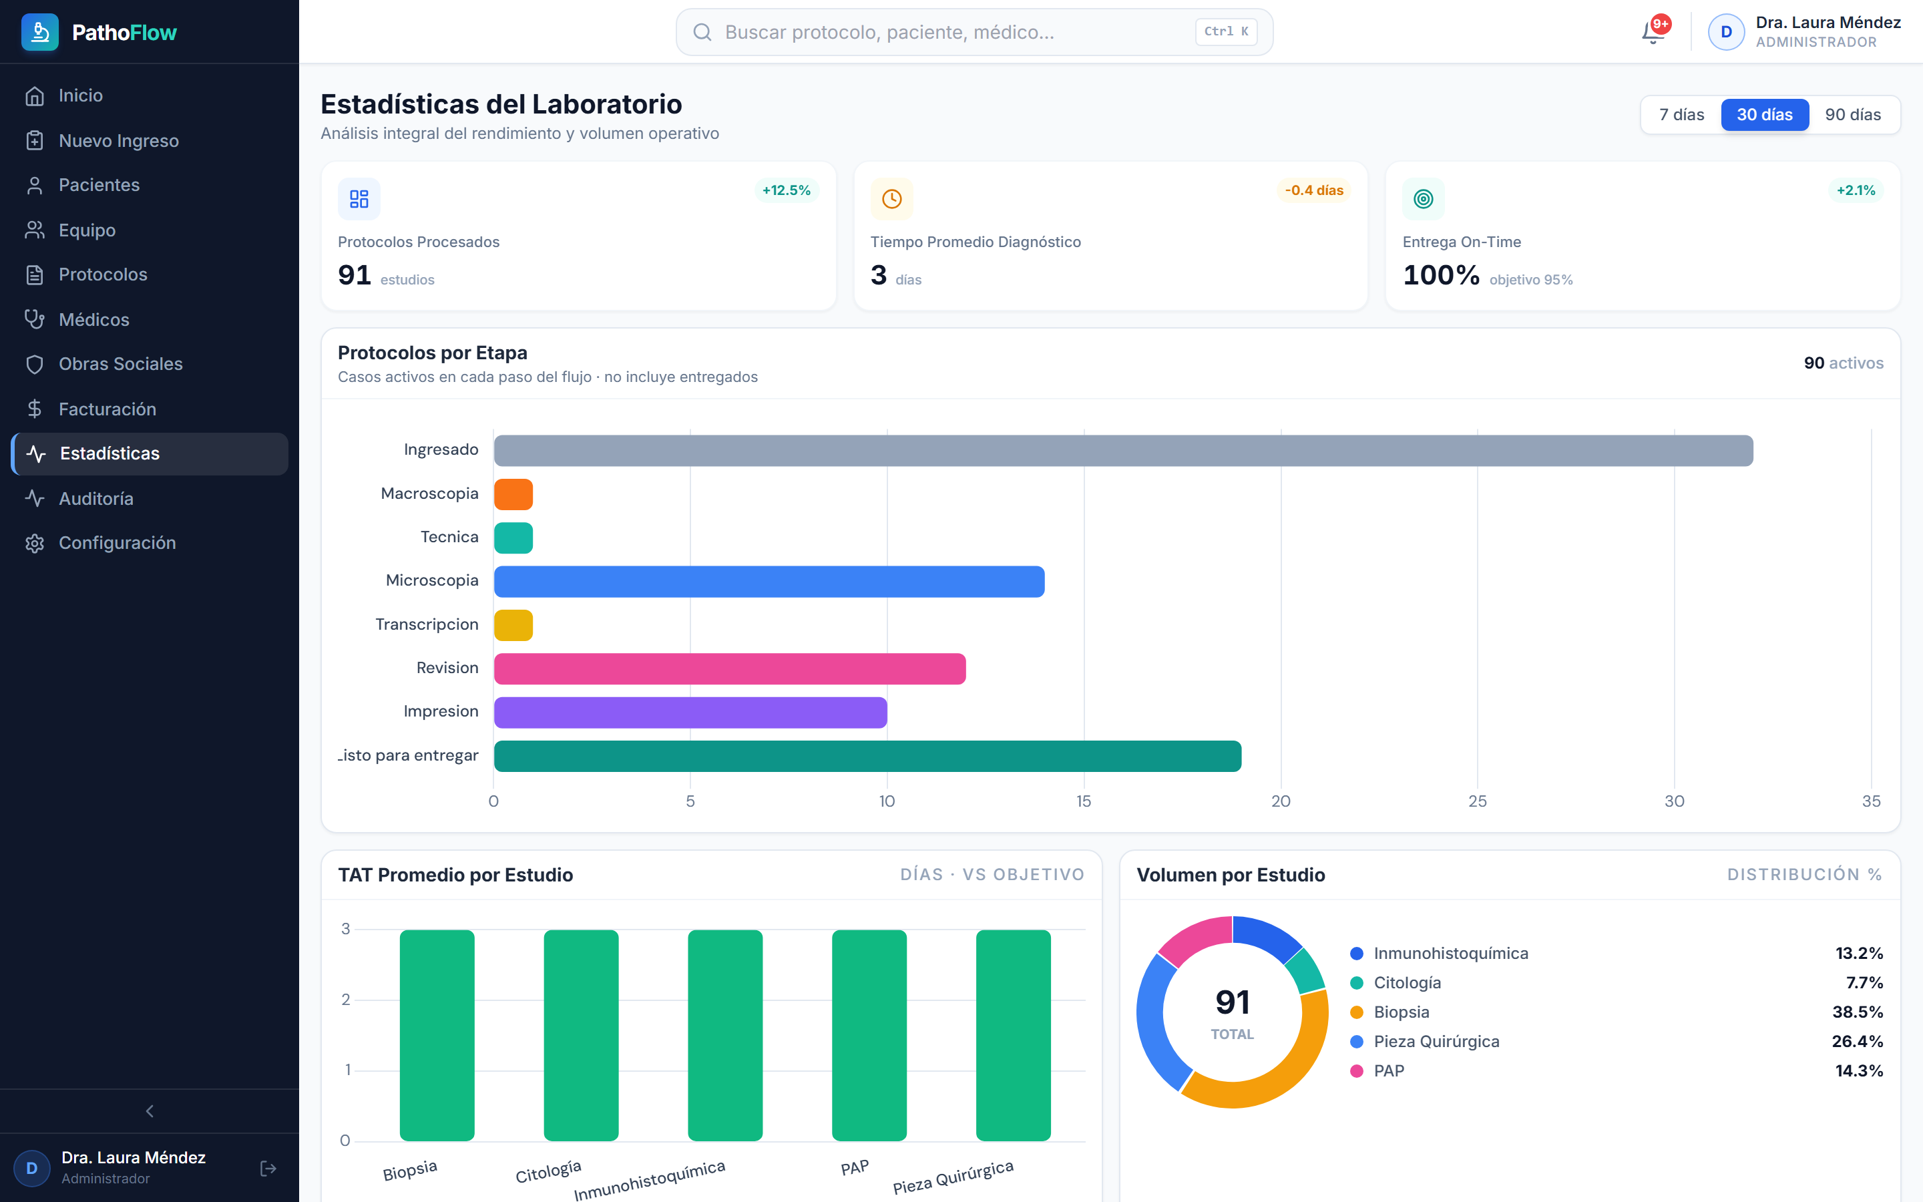Open the Configuración section
The image size is (1923, 1202).
coord(150,543)
